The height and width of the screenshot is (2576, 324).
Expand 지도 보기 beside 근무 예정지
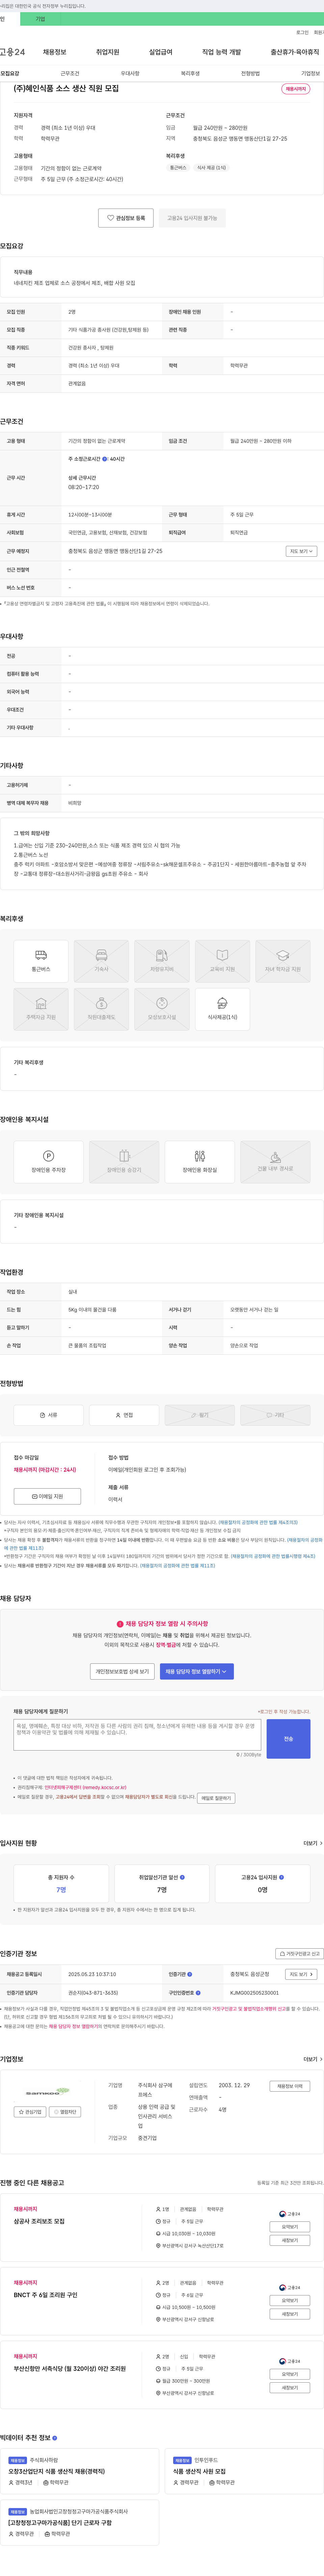tap(301, 551)
